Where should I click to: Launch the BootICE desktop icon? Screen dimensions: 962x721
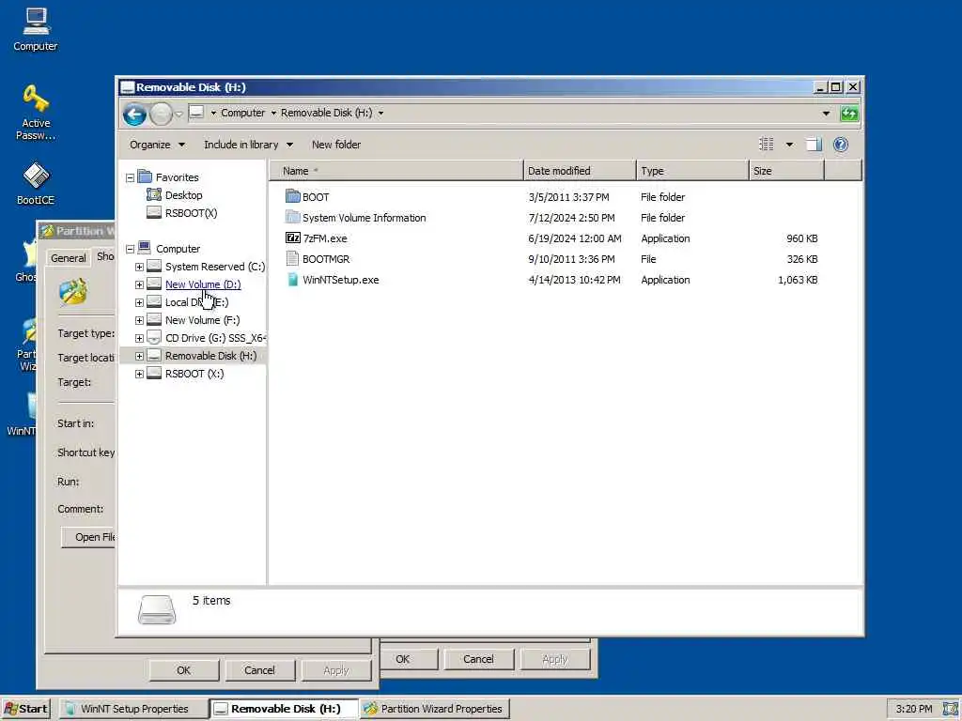click(36, 183)
